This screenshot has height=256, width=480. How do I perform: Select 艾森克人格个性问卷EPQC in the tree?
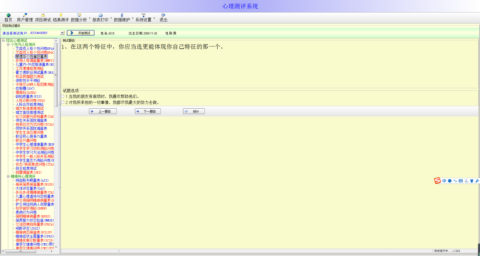click(35, 52)
